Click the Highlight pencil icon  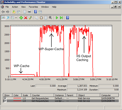[x=30, y=18]
